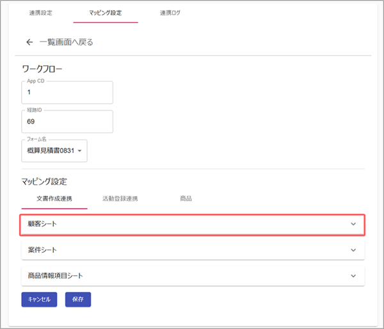Focus the App CD input field
Screen dimensions: 384x329
click(67, 92)
